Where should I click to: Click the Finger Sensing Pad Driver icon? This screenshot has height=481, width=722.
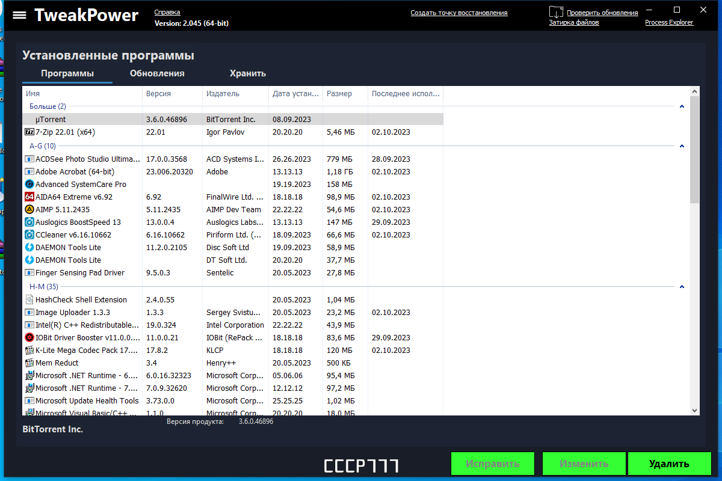(x=29, y=273)
